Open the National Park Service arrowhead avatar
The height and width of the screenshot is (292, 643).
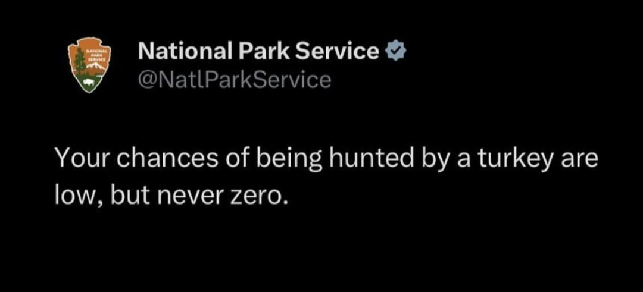pos(89,65)
